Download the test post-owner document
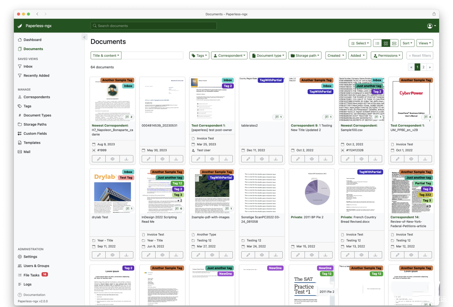453x307 pixels. pyautogui.click(x=226, y=159)
